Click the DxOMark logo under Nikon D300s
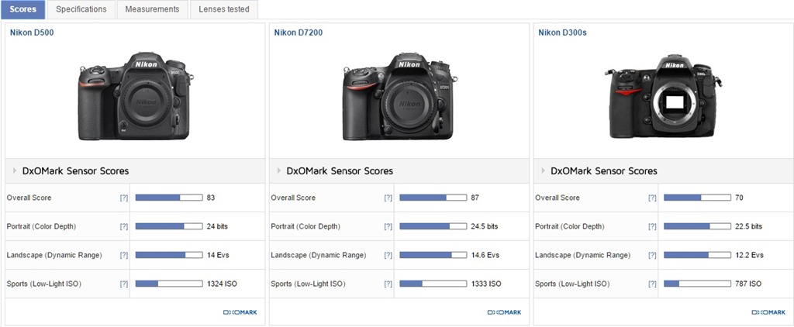794x327 pixels. pos(768,312)
